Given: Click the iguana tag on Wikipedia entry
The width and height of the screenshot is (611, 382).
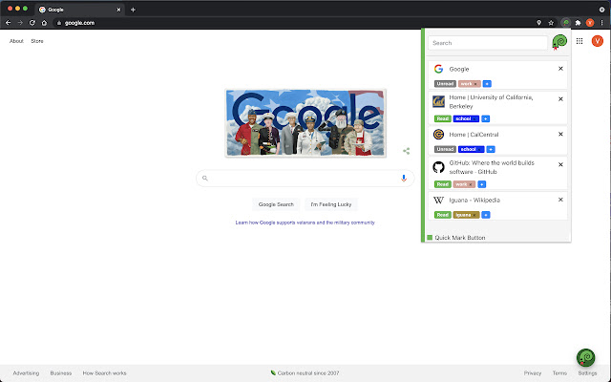Looking at the screenshot, I should coord(466,215).
